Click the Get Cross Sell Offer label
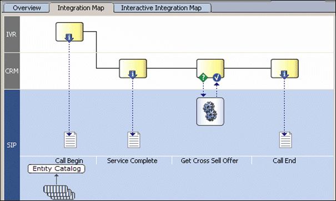Screen dimensions: 336x201 pos(209,160)
